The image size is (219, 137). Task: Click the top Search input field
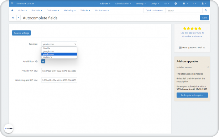[185, 10]
